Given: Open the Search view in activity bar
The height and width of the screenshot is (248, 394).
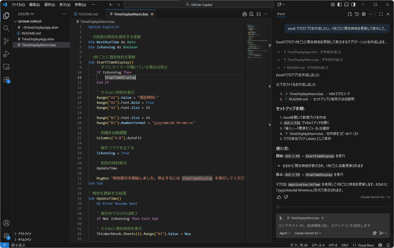Looking at the screenshot, I should click(x=6, y=28).
